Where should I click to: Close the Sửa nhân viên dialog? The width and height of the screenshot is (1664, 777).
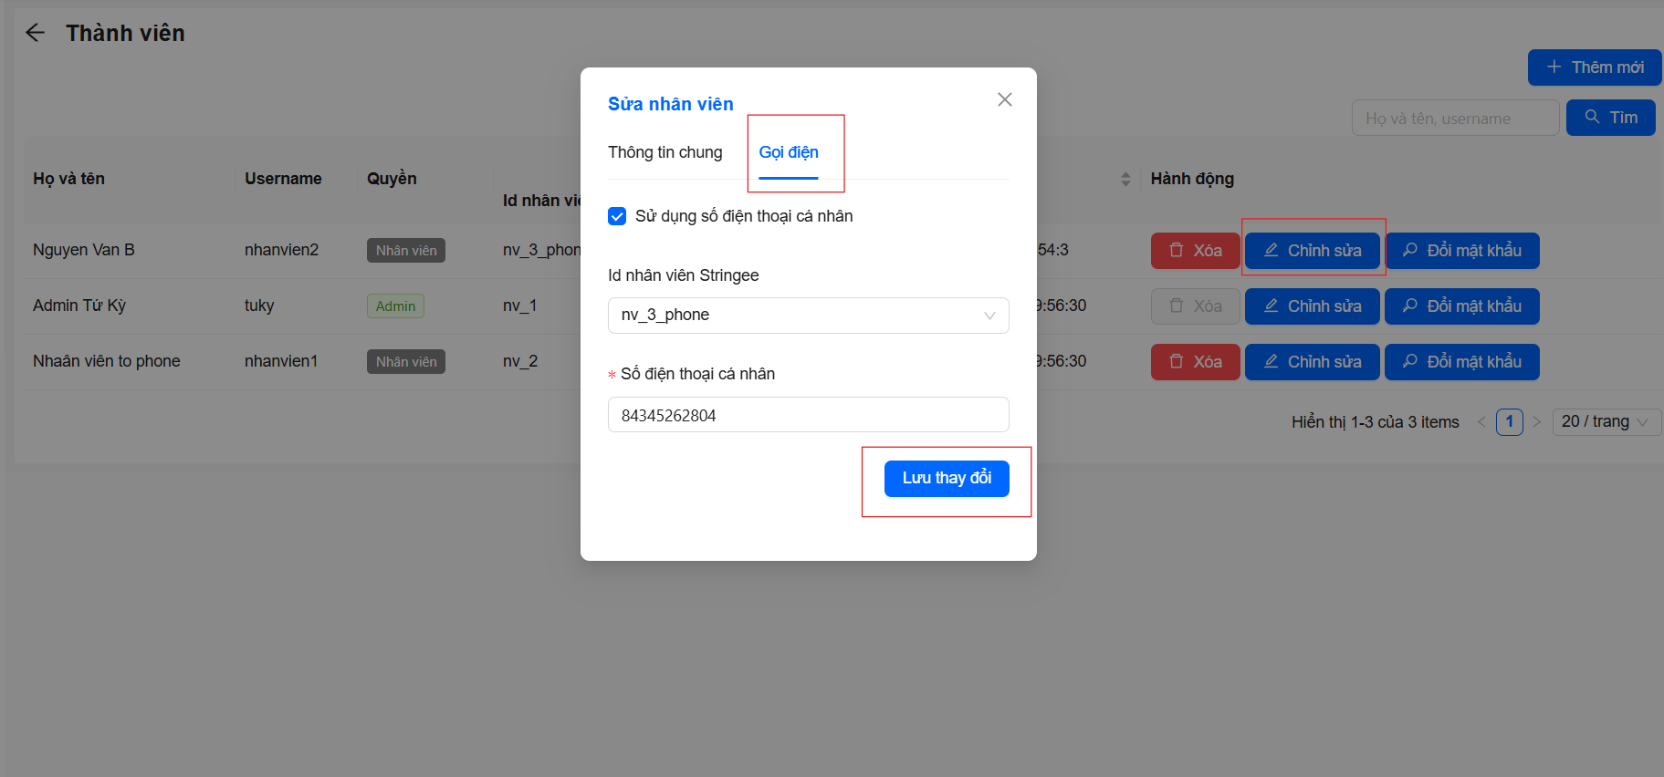click(x=1004, y=99)
